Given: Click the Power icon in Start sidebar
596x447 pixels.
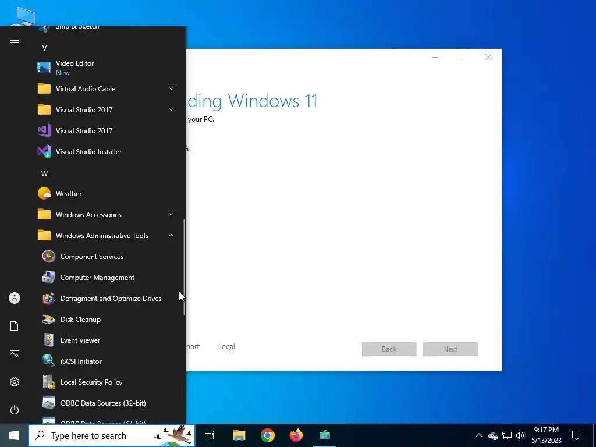Looking at the screenshot, I should pos(15,410).
